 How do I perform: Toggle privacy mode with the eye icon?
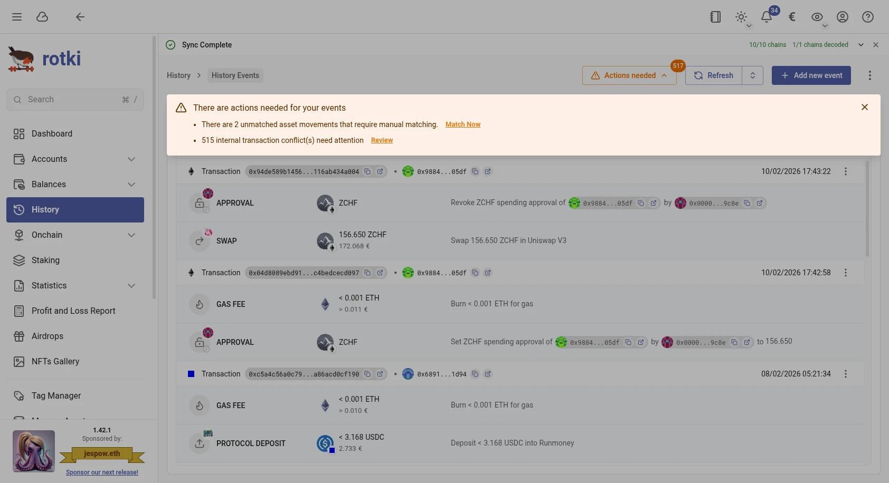817,16
